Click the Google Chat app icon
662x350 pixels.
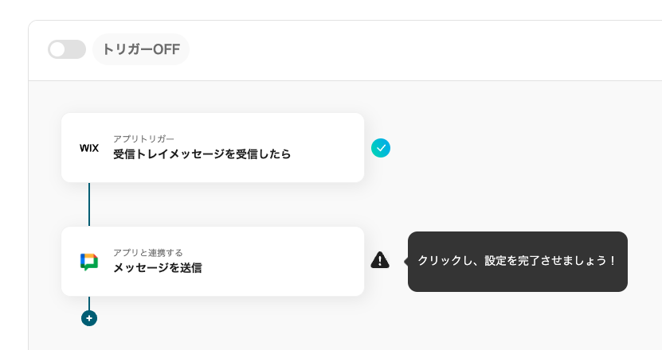coord(89,262)
